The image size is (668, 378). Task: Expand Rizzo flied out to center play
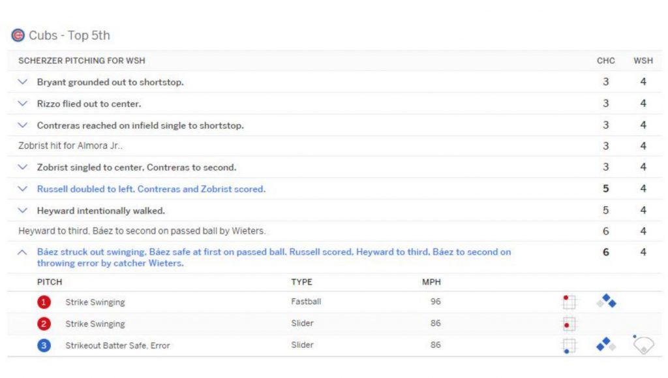pos(23,104)
